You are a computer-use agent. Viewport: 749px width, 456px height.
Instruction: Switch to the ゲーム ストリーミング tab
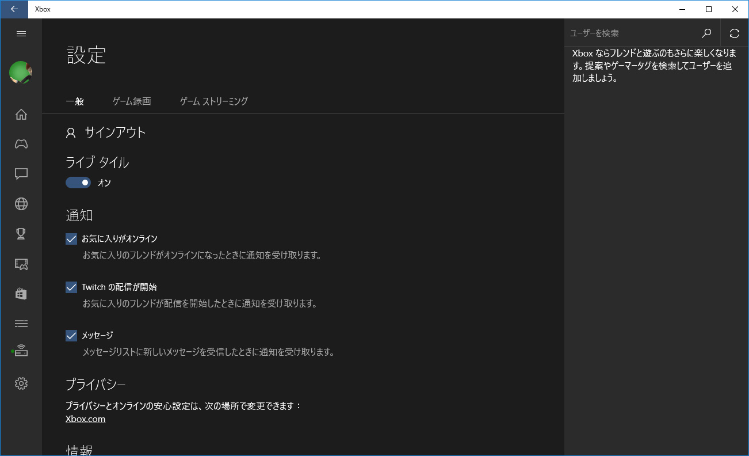tap(213, 101)
